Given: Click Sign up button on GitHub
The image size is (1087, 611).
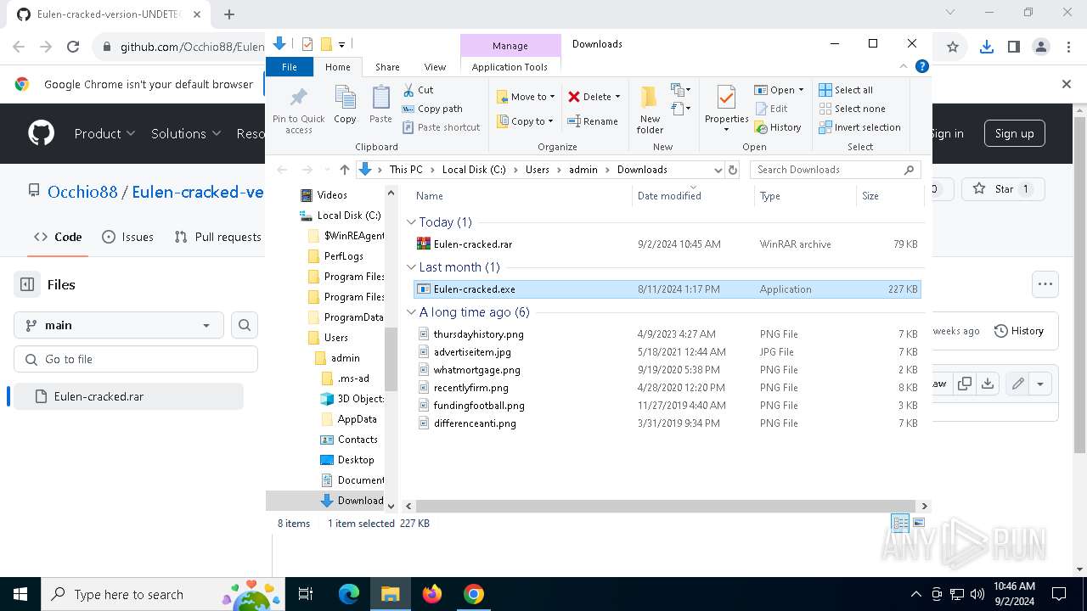Looking at the screenshot, I should [x=1014, y=133].
